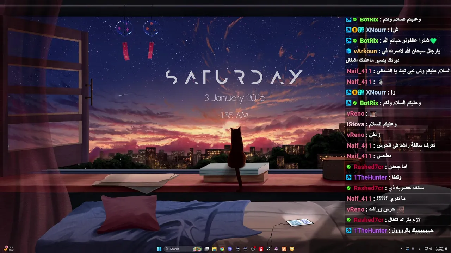Image resolution: width=451 pixels, height=253 pixels.
Task: Click the 1:55 AM clock widget
Action: (235, 115)
